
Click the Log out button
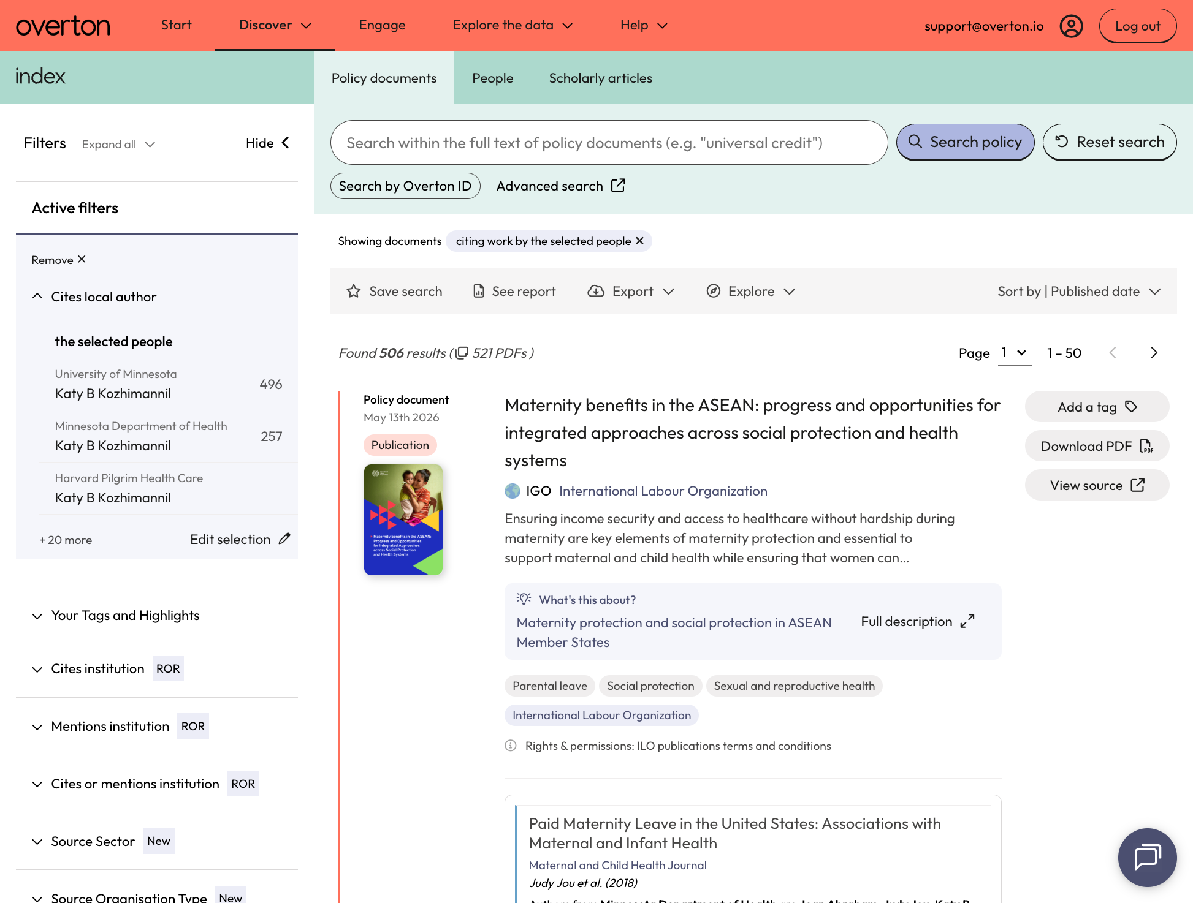[x=1138, y=26]
